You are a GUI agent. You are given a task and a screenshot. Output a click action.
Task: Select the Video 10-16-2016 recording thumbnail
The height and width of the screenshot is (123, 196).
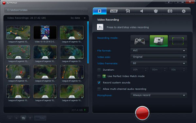45,33
